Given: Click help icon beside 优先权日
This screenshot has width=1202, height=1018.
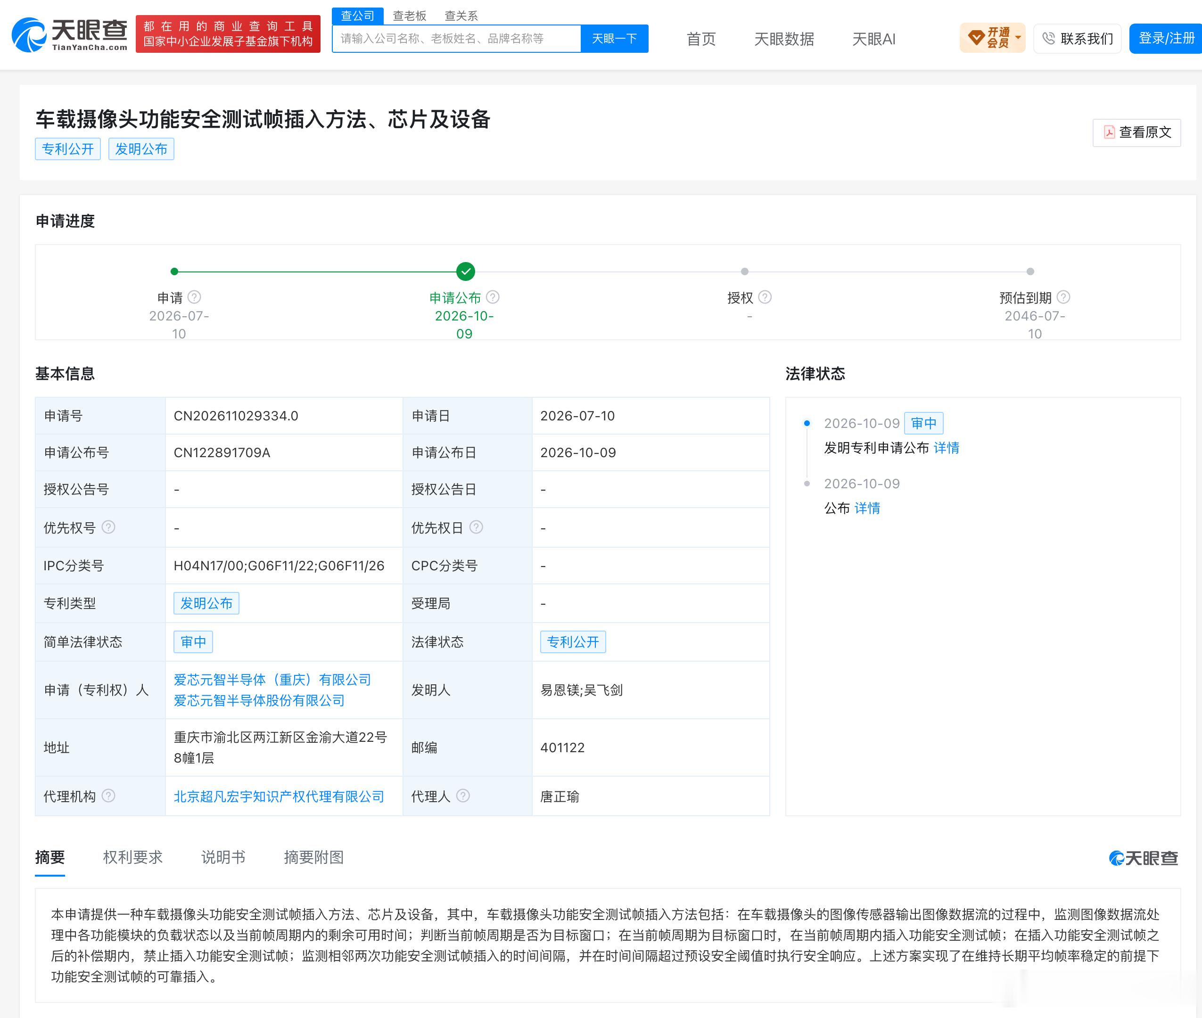Looking at the screenshot, I should point(476,527).
